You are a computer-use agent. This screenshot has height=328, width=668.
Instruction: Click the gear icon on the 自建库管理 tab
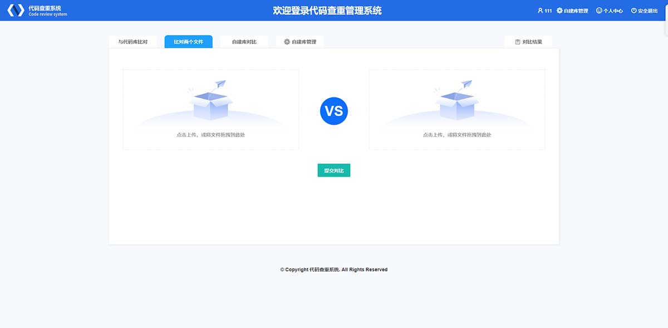pos(287,42)
